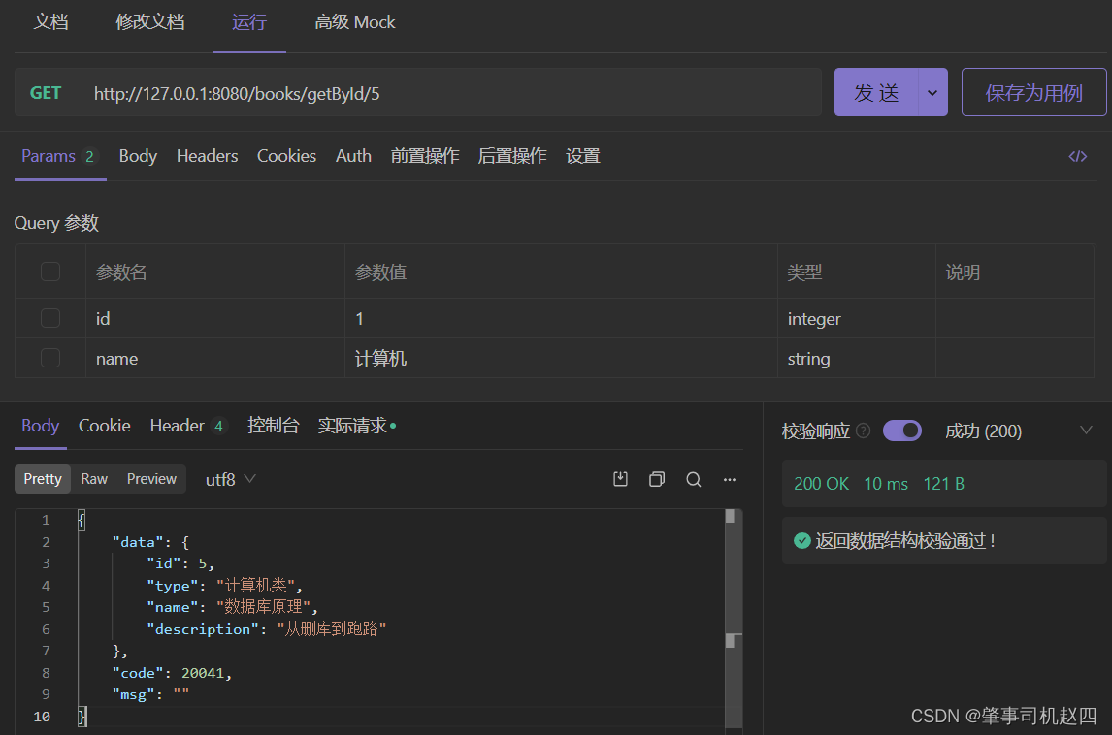Expand the 成功 (200) response chevron

pos(1086,431)
